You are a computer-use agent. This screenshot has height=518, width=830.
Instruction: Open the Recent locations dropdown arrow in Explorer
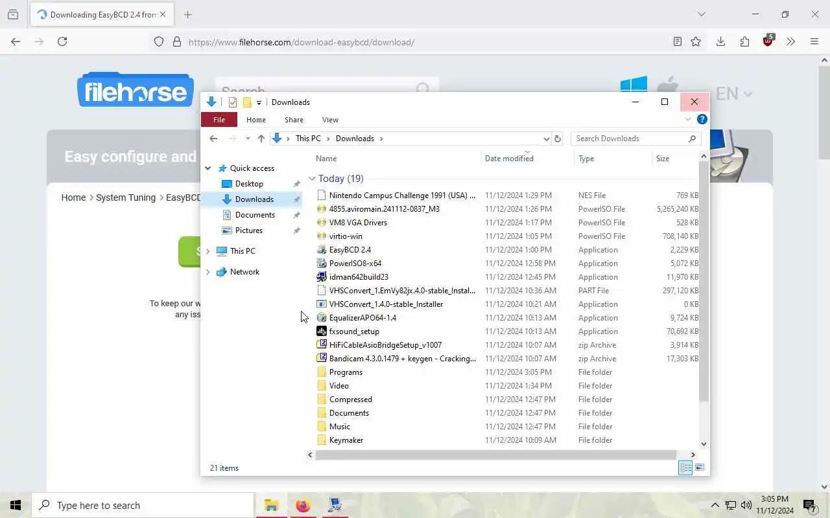[248, 139]
